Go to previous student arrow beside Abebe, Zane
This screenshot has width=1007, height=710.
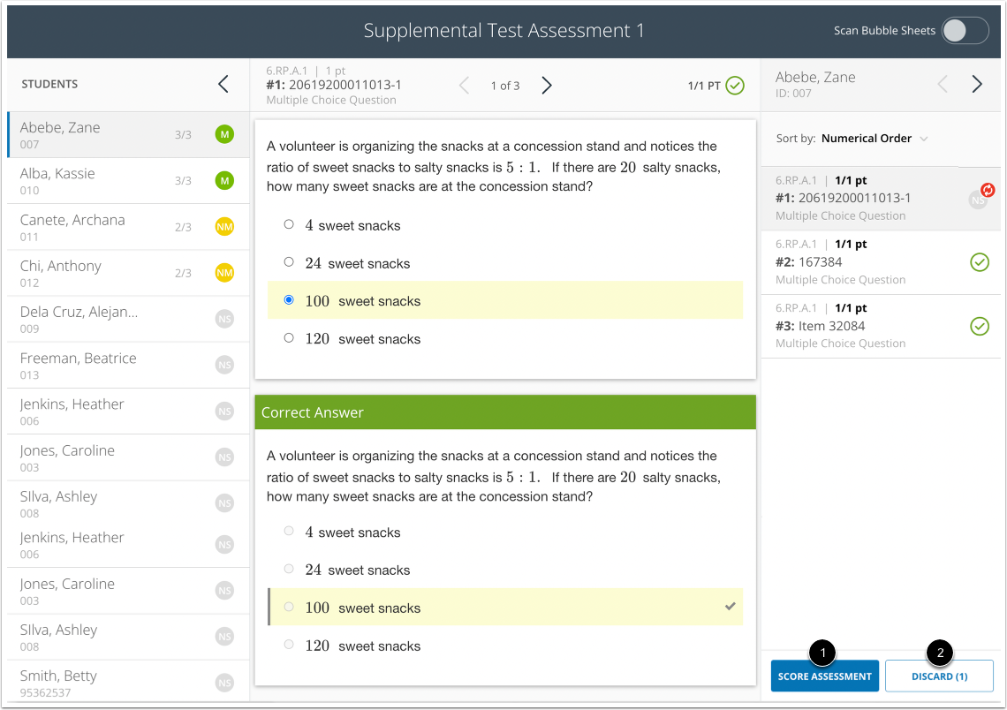(x=943, y=84)
